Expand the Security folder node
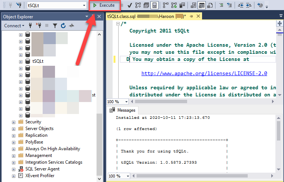Screen dimensions: 284x182 point(13,122)
